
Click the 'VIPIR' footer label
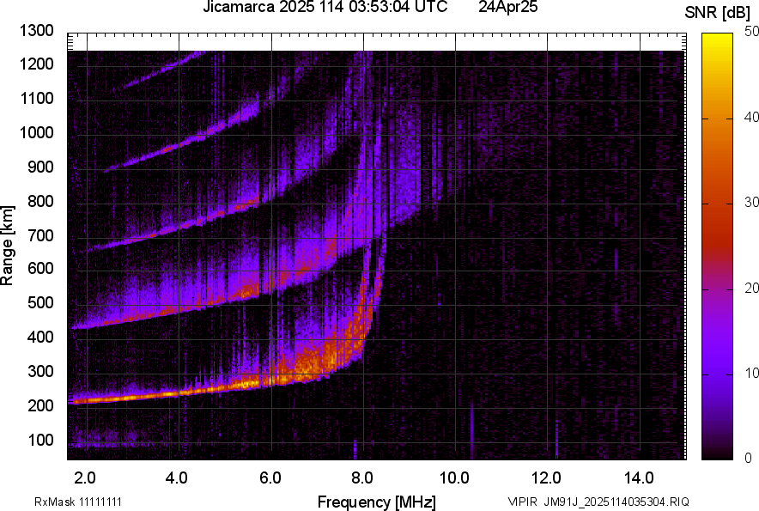point(523,502)
